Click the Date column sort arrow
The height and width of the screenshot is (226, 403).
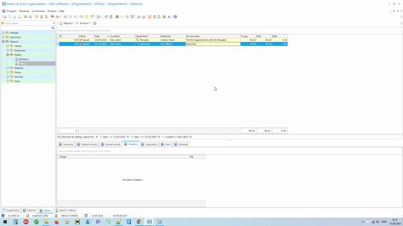(x=108, y=36)
